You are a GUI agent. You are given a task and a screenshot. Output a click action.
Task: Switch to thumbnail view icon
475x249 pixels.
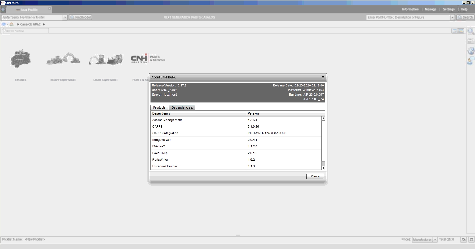[x=461, y=31]
